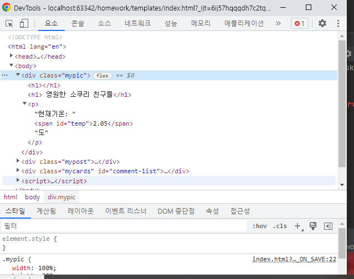354x279 pixels.
Task: Toggle the computed styles sidebar icon
Action: (x=328, y=226)
